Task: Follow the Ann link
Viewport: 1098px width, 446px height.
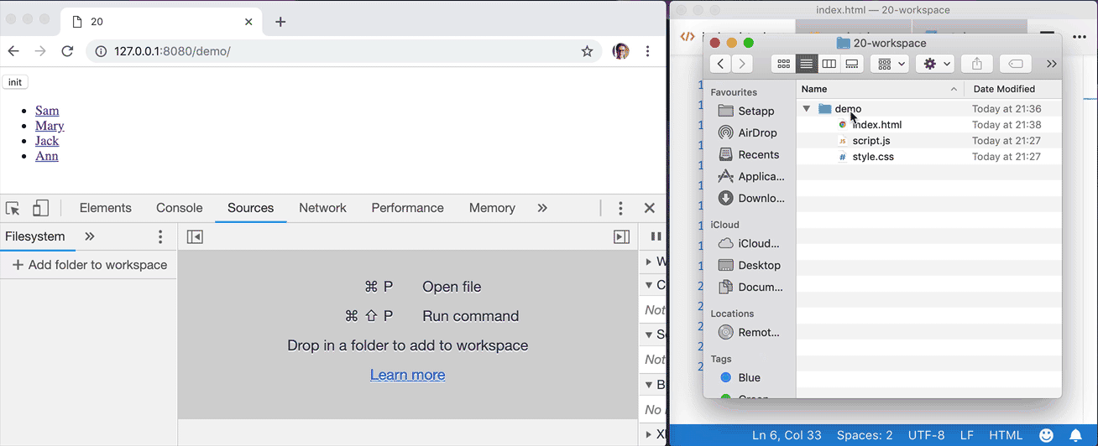Action: click(47, 156)
